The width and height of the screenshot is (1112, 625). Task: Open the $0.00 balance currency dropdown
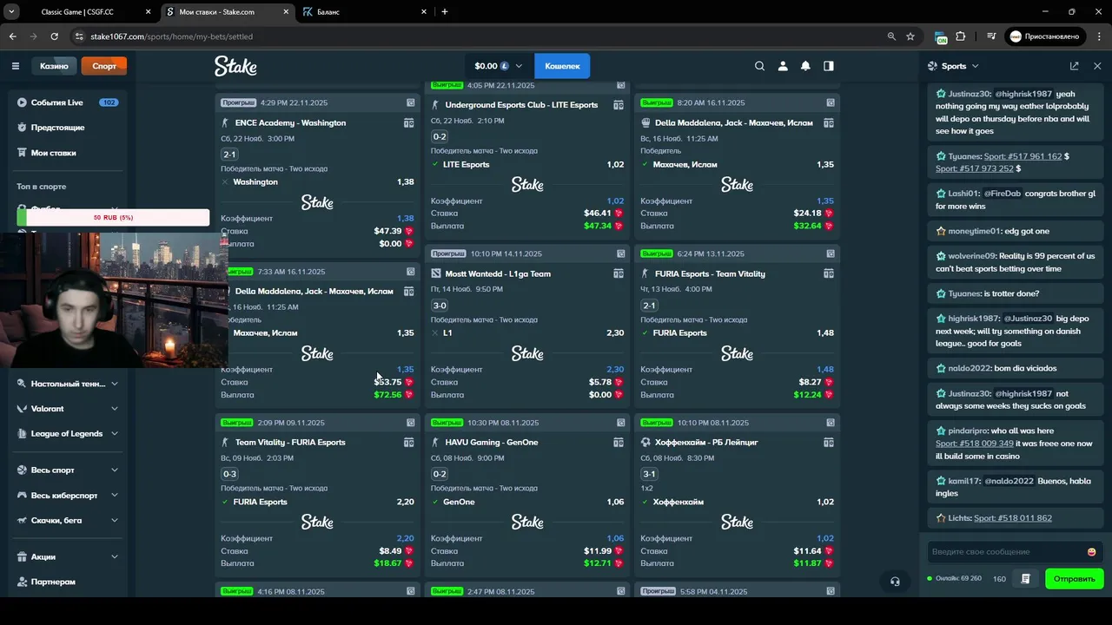point(499,66)
